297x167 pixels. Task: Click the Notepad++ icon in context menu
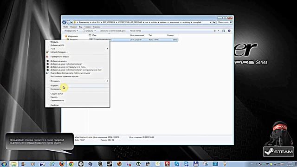[47, 52]
